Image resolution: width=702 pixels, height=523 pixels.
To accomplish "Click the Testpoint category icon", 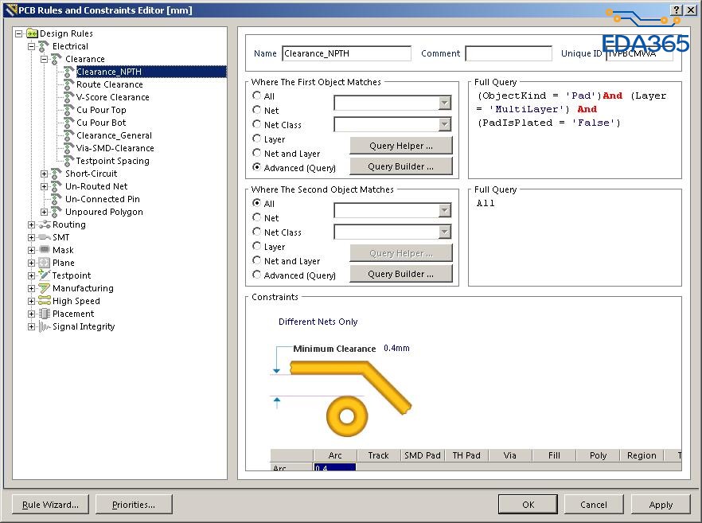I will point(44,276).
